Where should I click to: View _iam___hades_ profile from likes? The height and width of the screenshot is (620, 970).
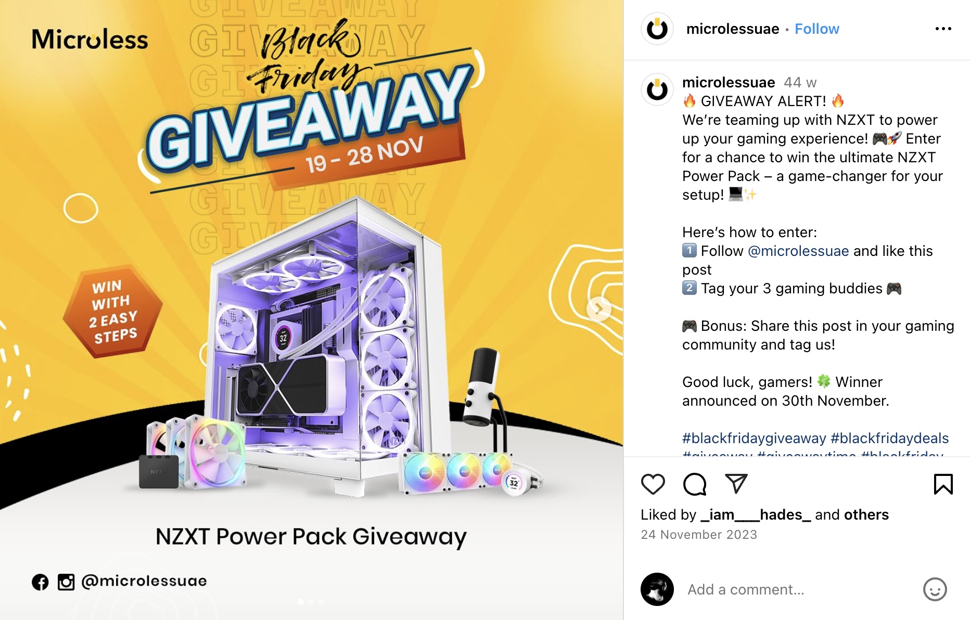(x=756, y=514)
